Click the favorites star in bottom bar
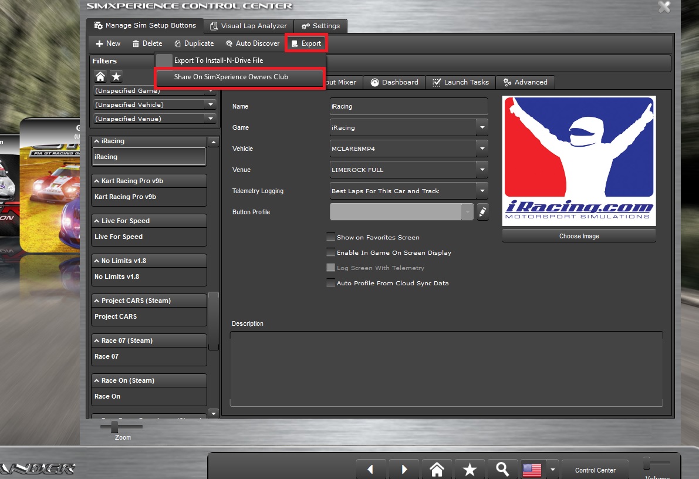The height and width of the screenshot is (479, 699). pyautogui.click(x=470, y=469)
